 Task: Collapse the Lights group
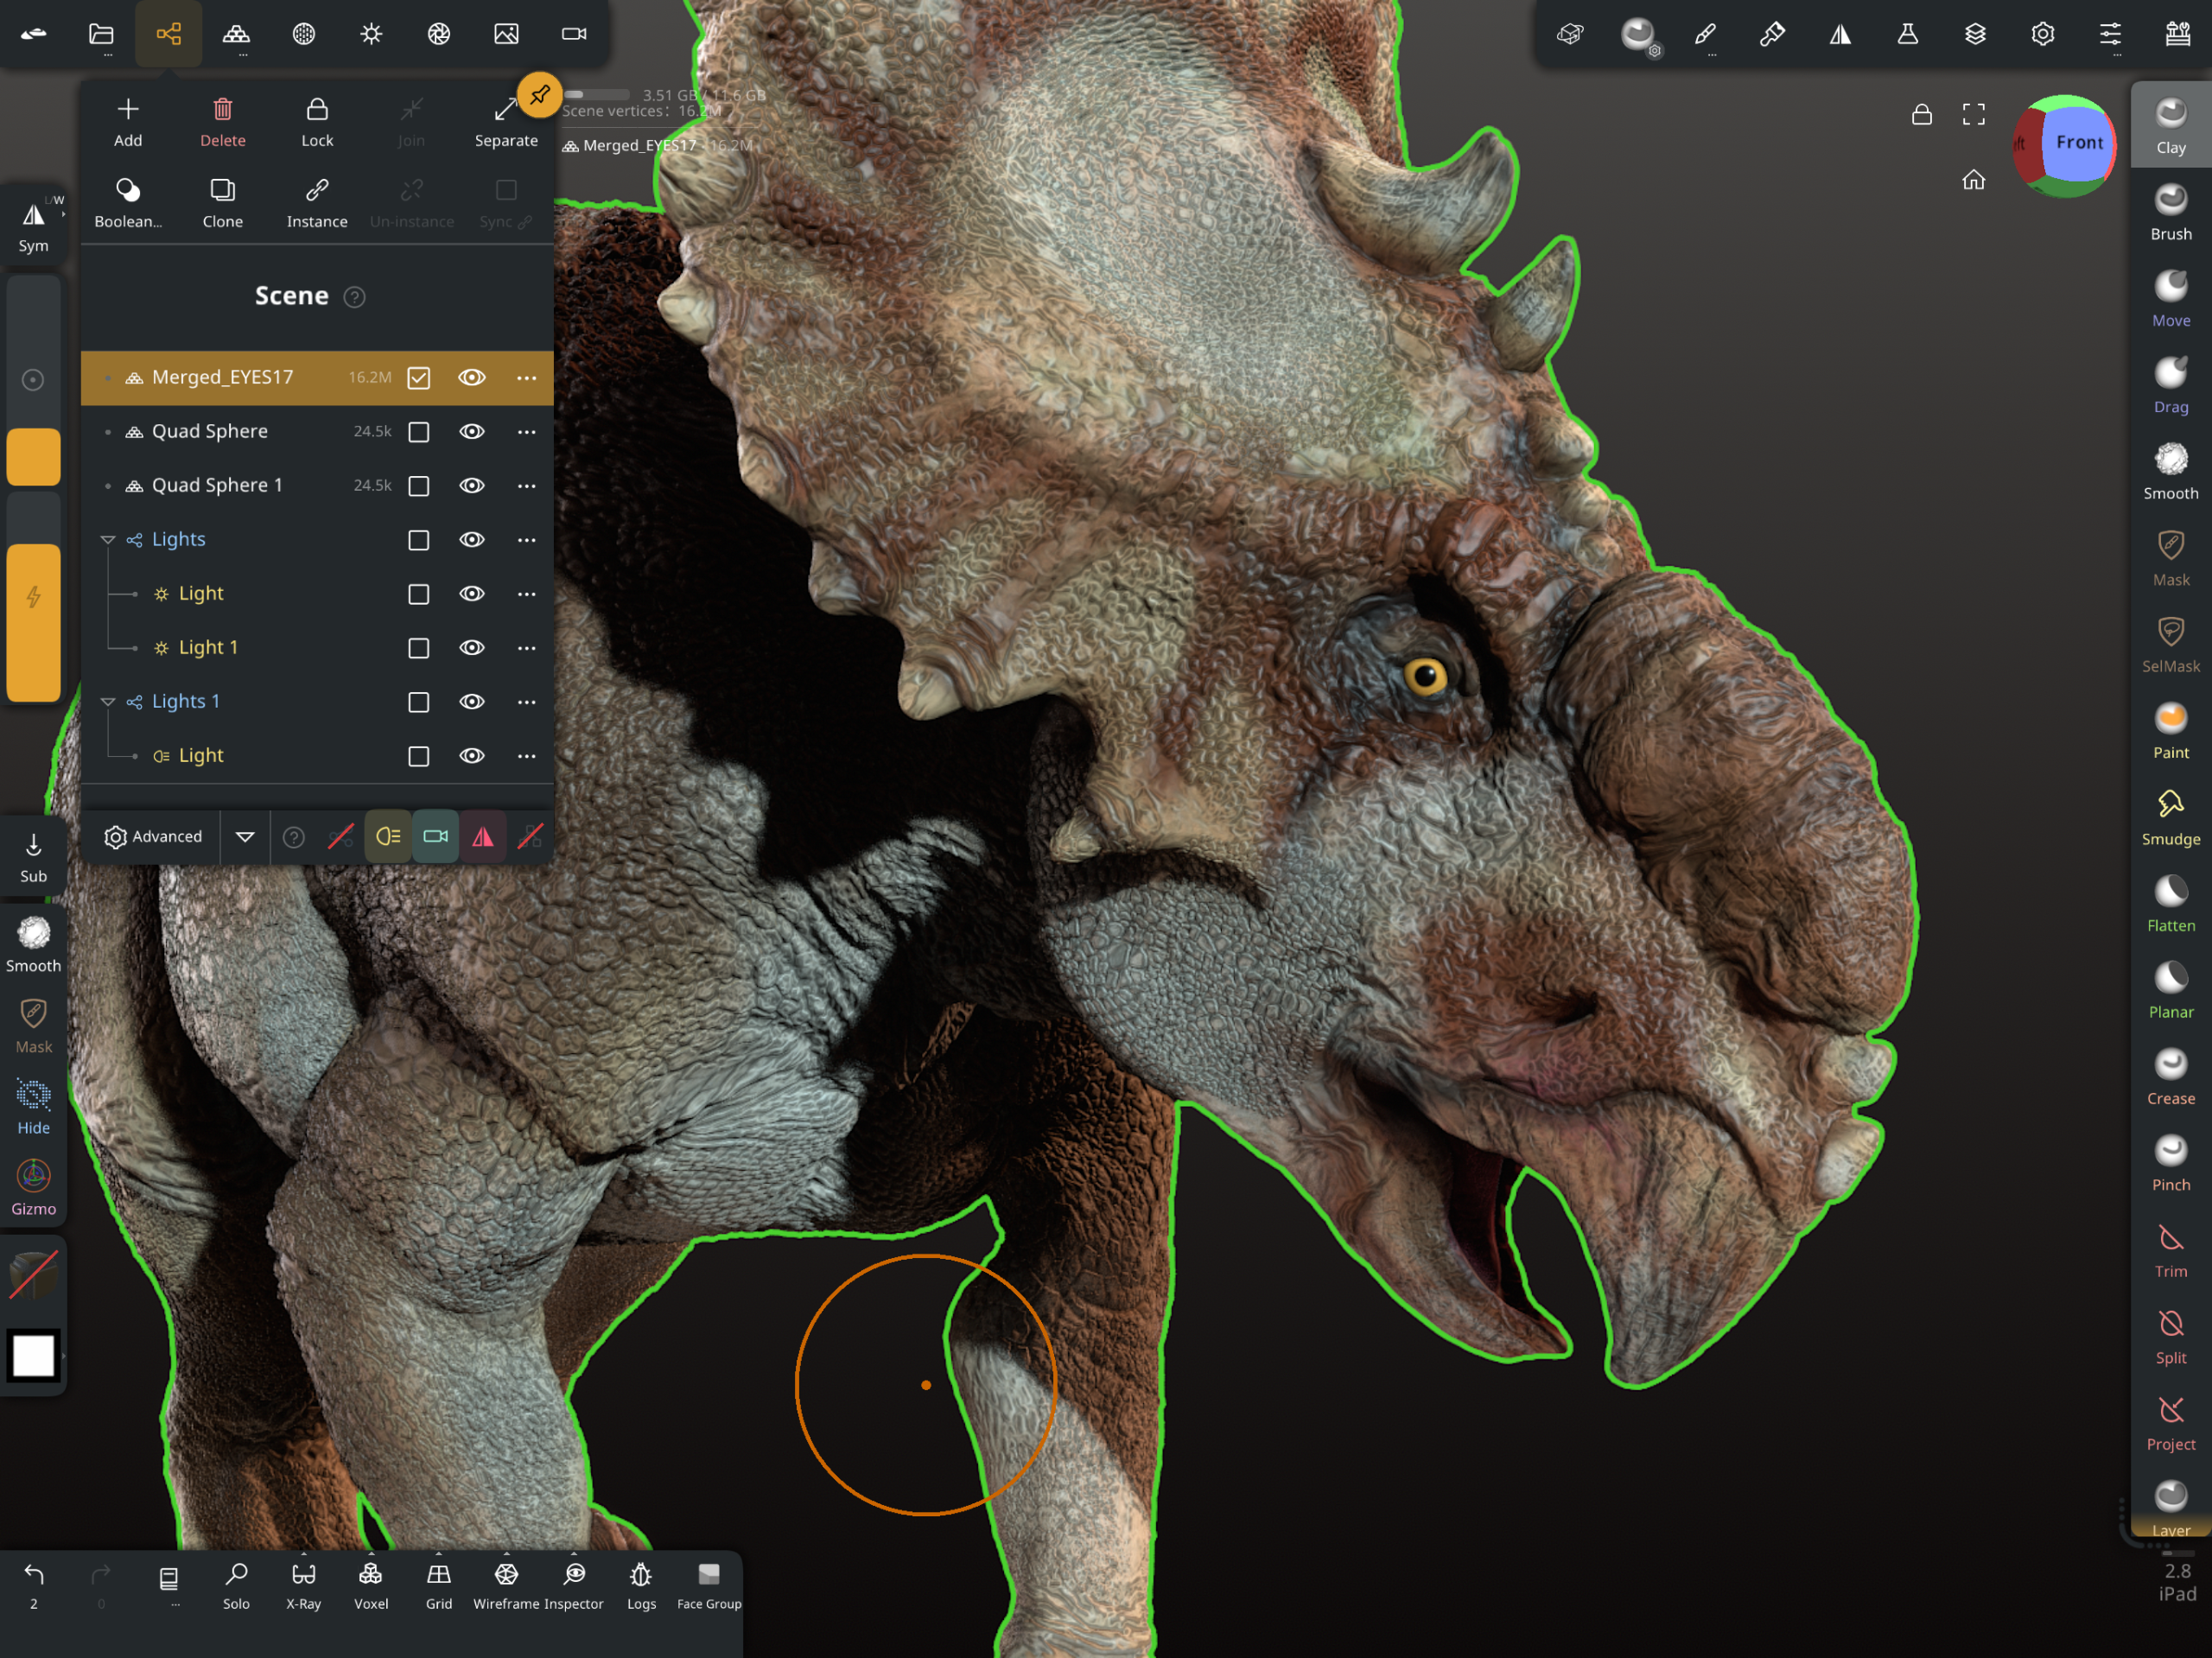coord(108,540)
